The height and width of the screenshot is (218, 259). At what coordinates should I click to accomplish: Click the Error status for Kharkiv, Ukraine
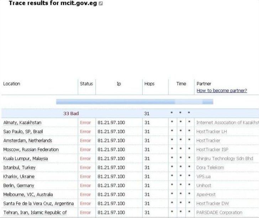click(x=85, y=176)
